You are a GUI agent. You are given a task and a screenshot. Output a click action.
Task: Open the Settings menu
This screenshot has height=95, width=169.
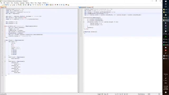tap(27, 3)
